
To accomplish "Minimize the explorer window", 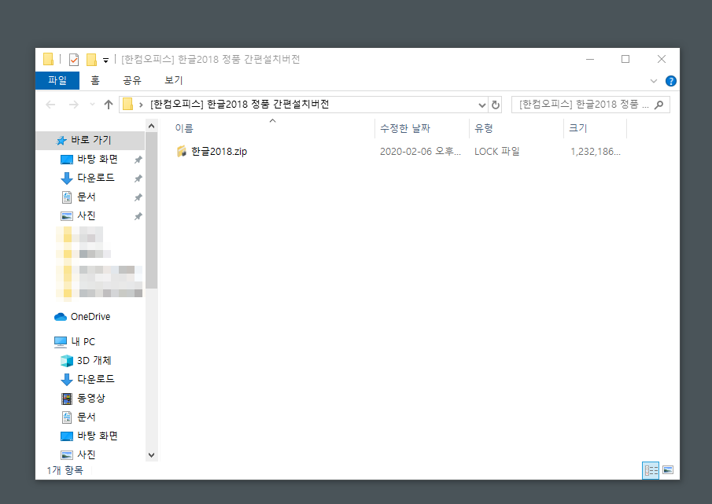I will (590, 60).
